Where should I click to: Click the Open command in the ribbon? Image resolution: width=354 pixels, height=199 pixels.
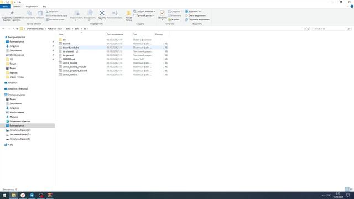[174, 11]
